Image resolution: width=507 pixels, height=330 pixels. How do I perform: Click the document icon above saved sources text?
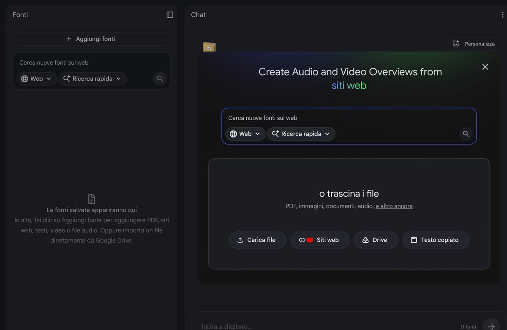(92, 199)
